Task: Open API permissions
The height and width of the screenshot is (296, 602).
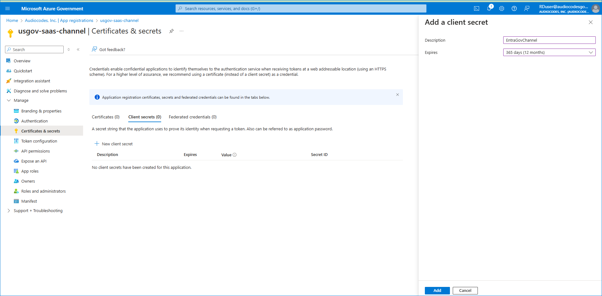Action: (x=35, y=151)
